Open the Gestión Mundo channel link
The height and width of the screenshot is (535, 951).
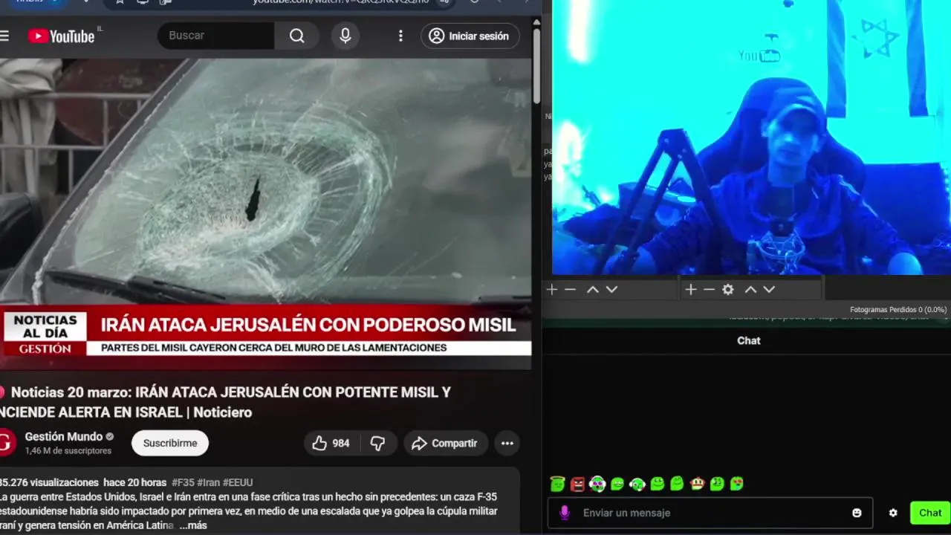coord(64,437)
